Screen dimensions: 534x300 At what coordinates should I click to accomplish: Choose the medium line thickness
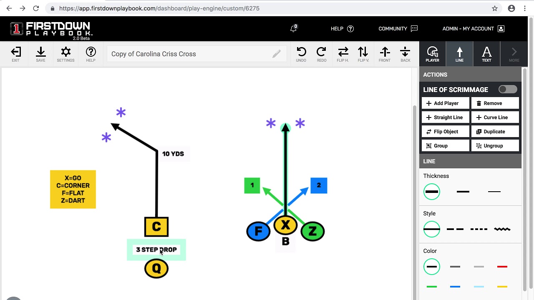(463, 192)
